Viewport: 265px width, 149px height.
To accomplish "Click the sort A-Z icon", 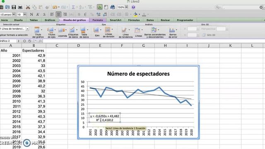I will (x=82, y=7).
